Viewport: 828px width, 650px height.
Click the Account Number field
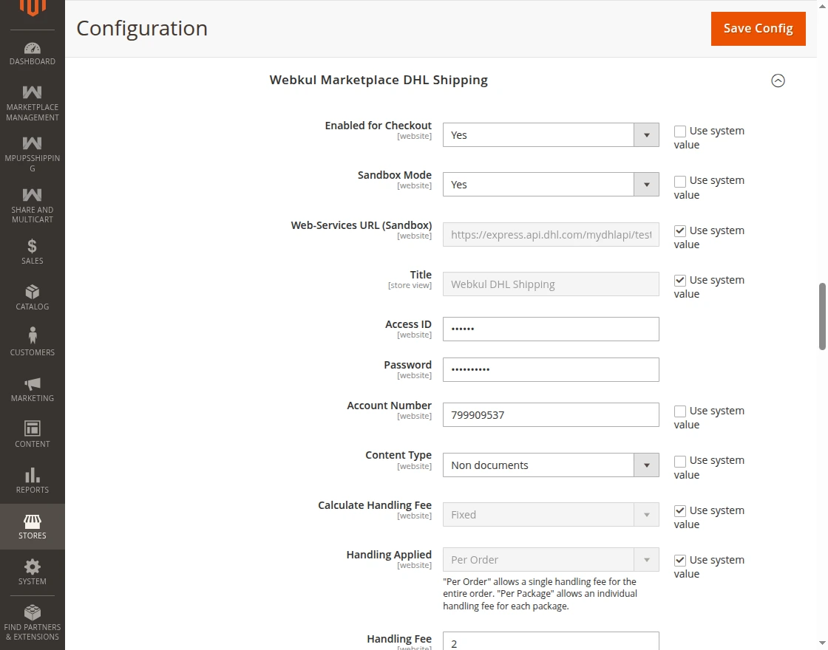pyautogui.click(x=551, y=415)
